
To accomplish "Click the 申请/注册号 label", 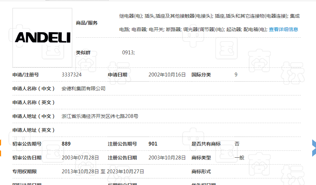I will pos(26,75).
